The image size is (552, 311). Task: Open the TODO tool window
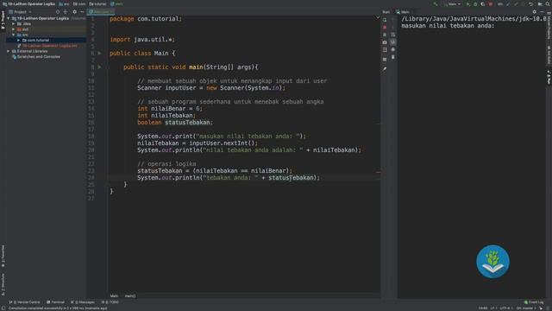pyautogui.click(x=110, y=302)
